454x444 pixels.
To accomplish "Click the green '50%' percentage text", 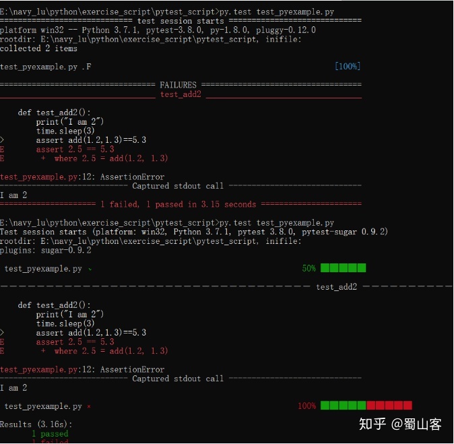I will click(x=309, y=268).
